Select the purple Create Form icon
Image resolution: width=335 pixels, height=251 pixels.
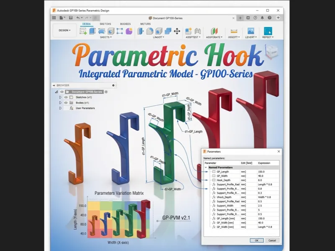coord(129,31)
